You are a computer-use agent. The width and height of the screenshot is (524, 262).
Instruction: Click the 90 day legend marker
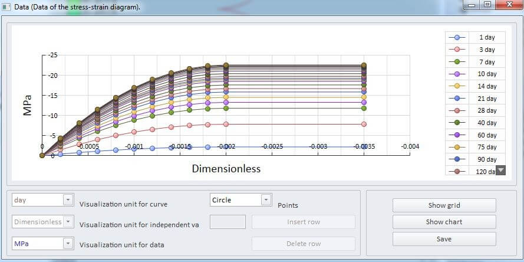coord(457,159)
